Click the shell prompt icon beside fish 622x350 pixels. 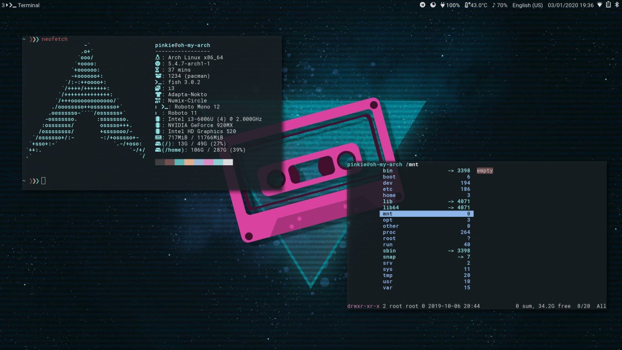pyautogui.click(x=157, y=82)
